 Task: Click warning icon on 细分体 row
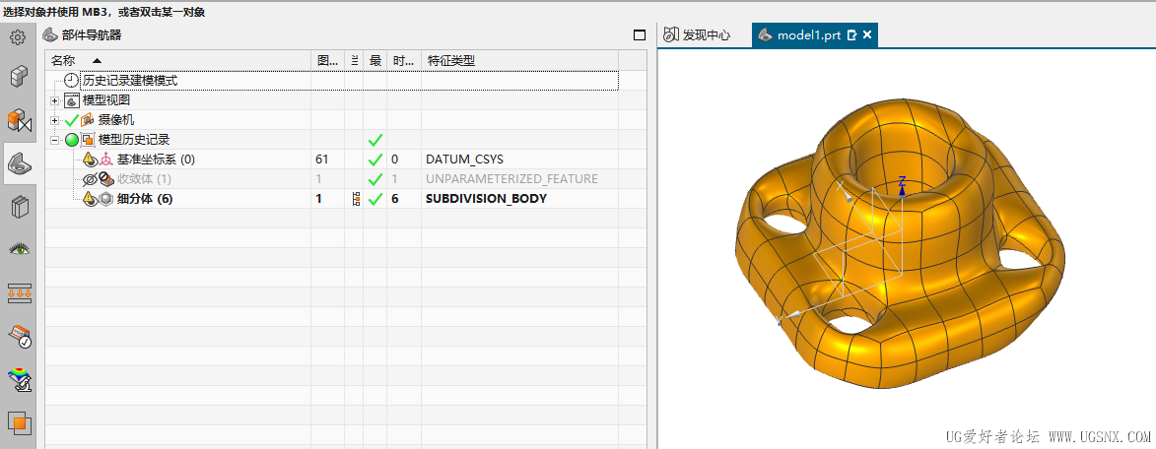[x=90, y=199]
